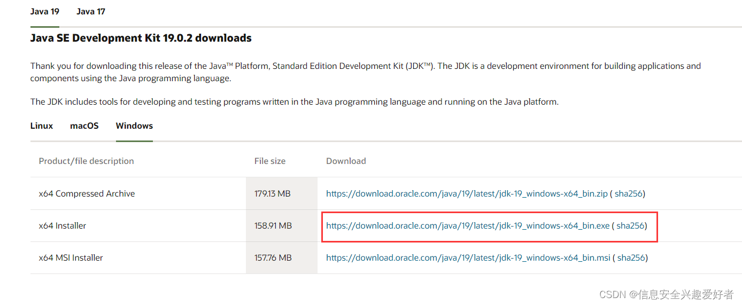Click the x64 Compressed Archive row label
The image size is (742, 305).
(87, 193)
